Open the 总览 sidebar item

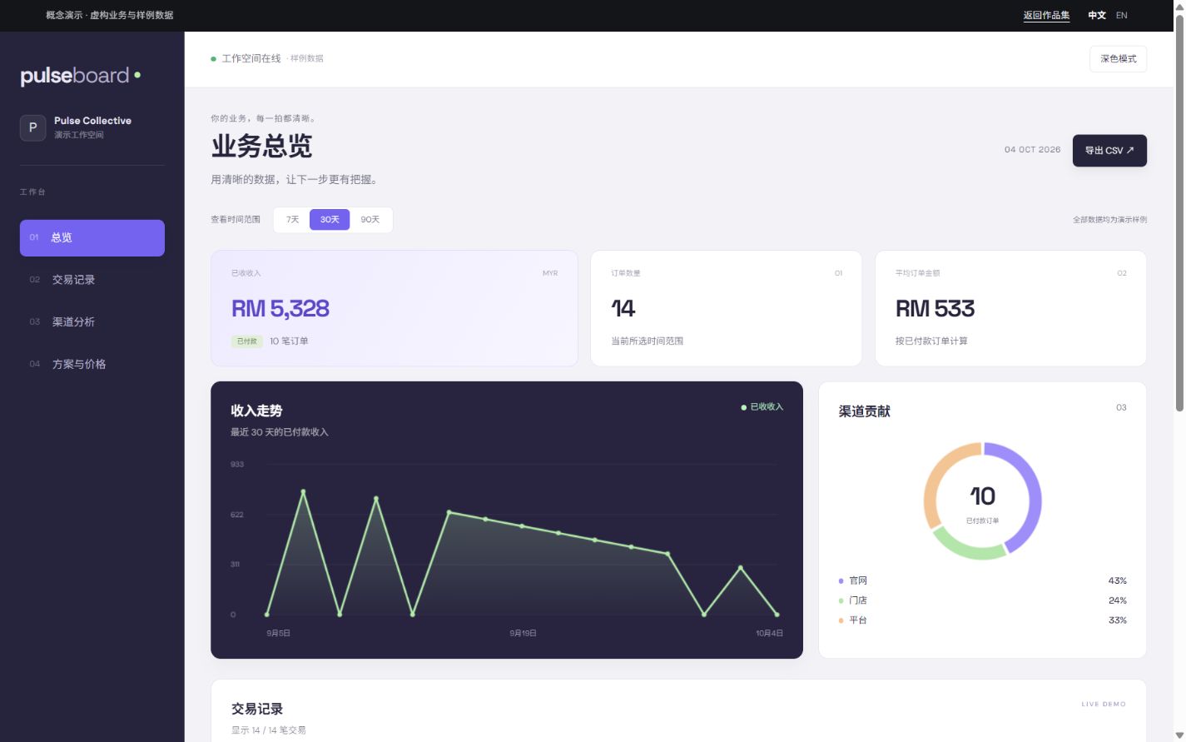(92, 238)
